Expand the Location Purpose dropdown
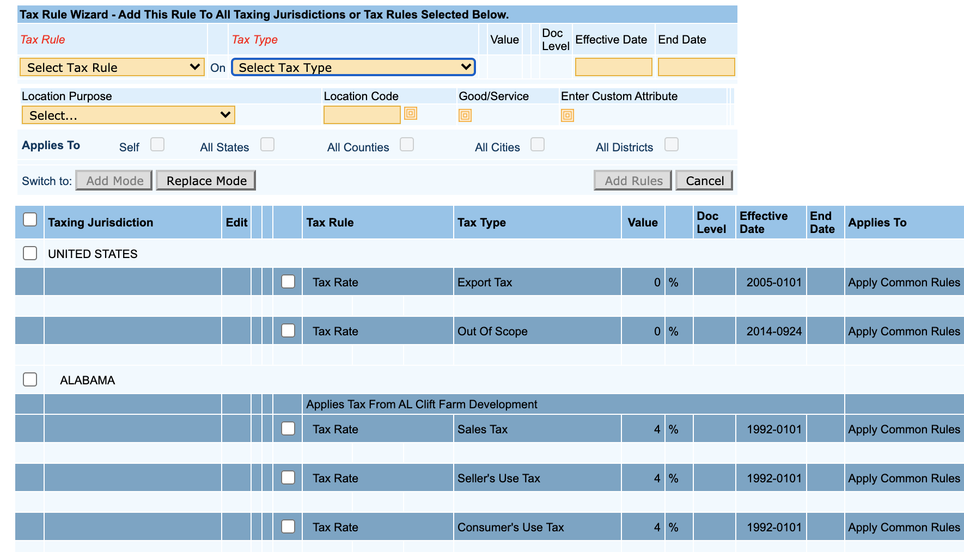 point(128,115)
